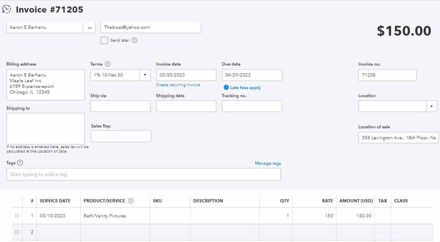Open the Terms dropdown list
440x242 pixels.
point(145,75)
